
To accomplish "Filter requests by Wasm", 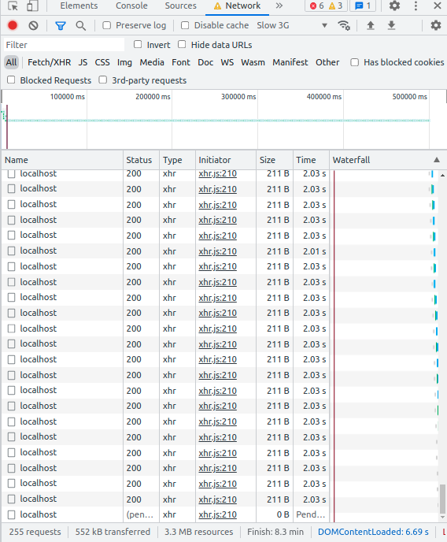I will (x=253, y=62).
